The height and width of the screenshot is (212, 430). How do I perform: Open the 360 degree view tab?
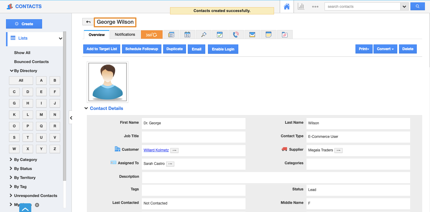point(151,35)
